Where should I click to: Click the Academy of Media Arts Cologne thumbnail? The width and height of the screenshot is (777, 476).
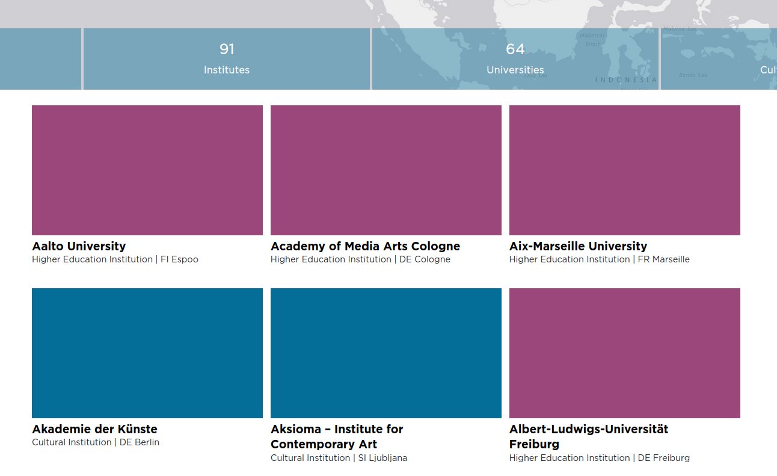tap(385, 170)
